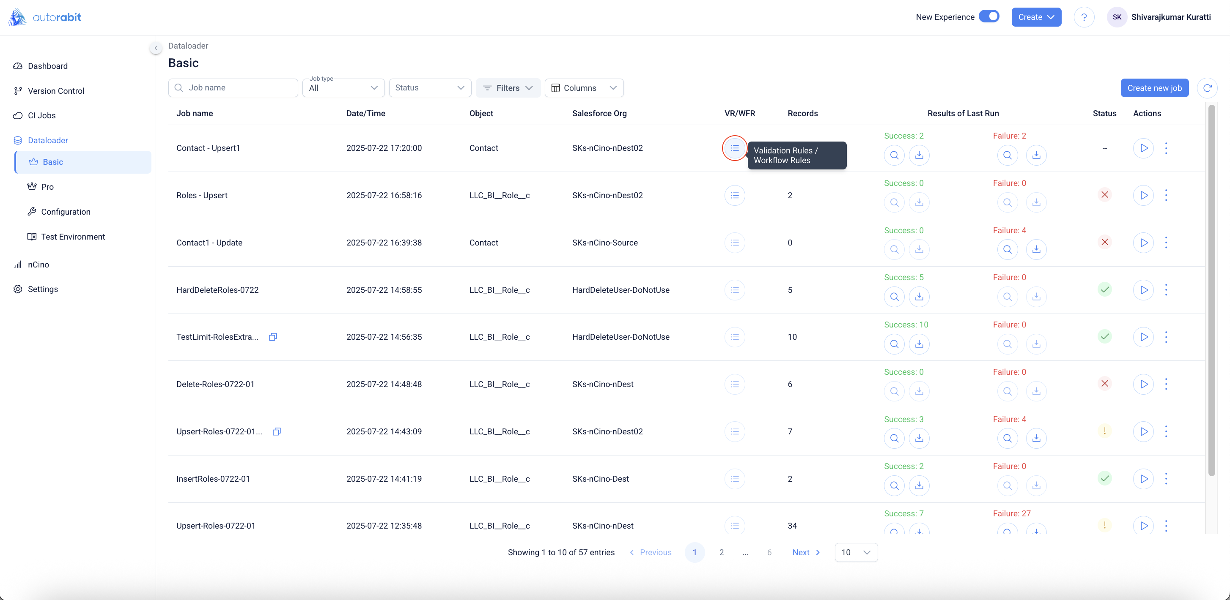Run the Roles - Upsert job

[1143, 196]
